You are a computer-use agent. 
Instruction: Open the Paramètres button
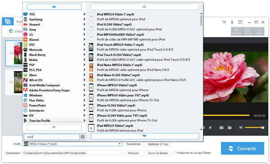(x=134, y=144)
